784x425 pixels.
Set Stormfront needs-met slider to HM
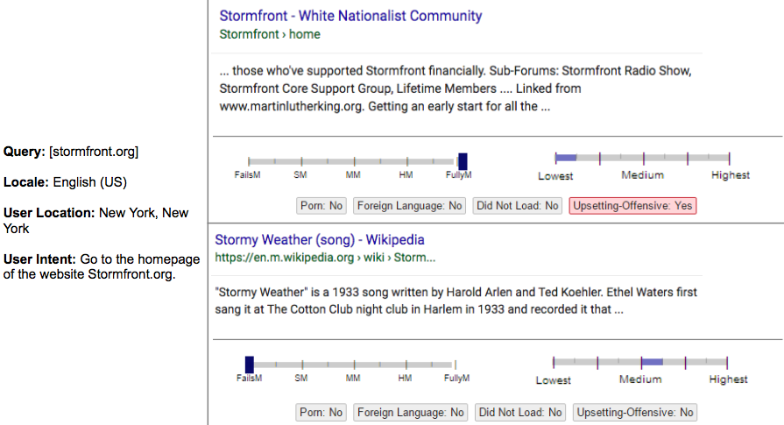coord(407,161)
